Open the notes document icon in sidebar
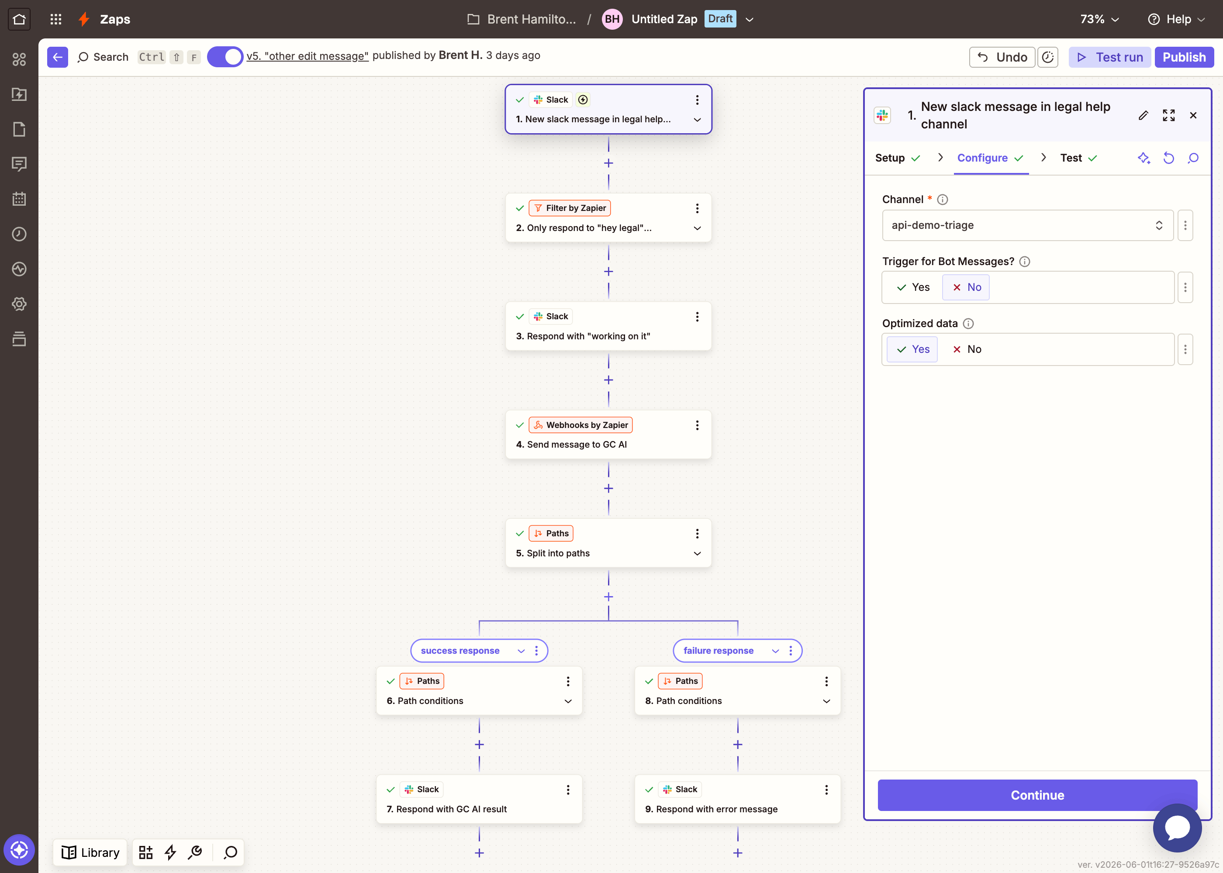The image size is (1223, 873). 19,129
